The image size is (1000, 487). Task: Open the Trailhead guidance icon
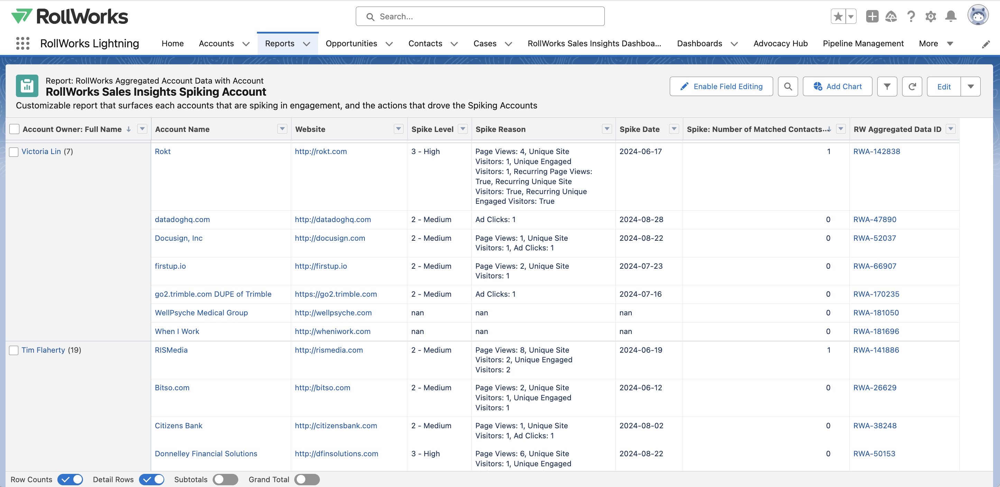point(891,17)
